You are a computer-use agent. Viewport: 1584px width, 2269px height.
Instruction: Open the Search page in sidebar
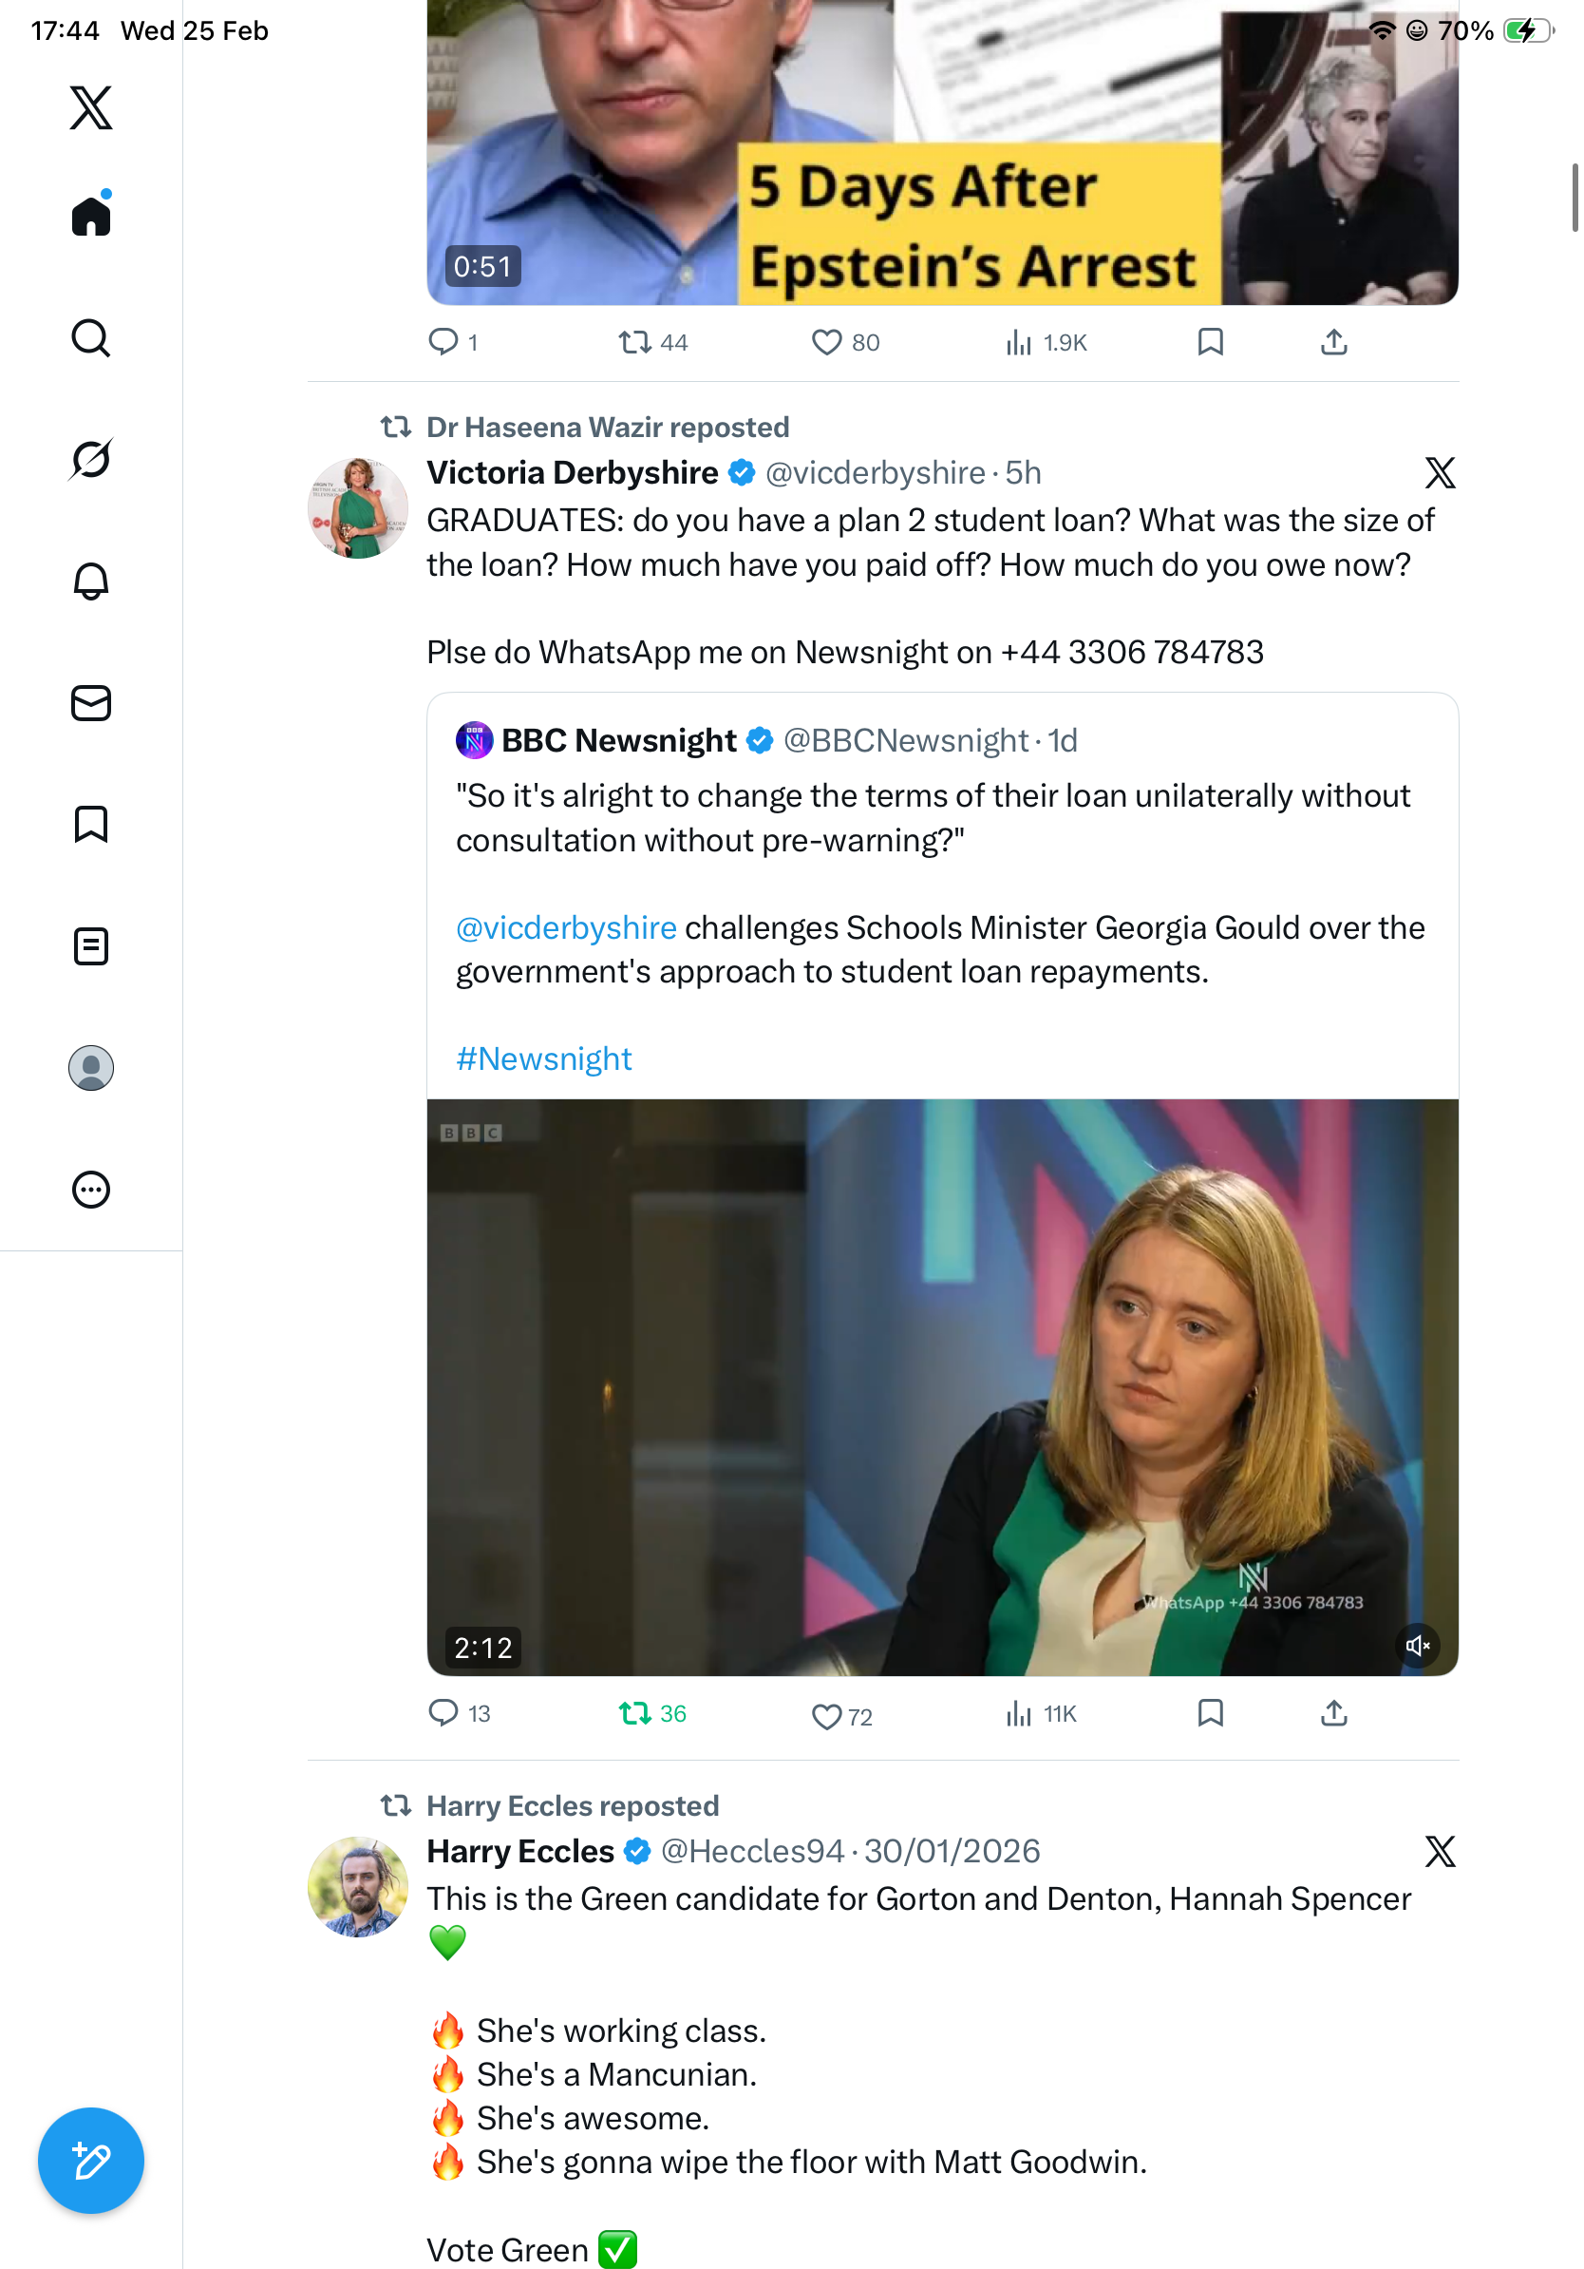[91, 338]
